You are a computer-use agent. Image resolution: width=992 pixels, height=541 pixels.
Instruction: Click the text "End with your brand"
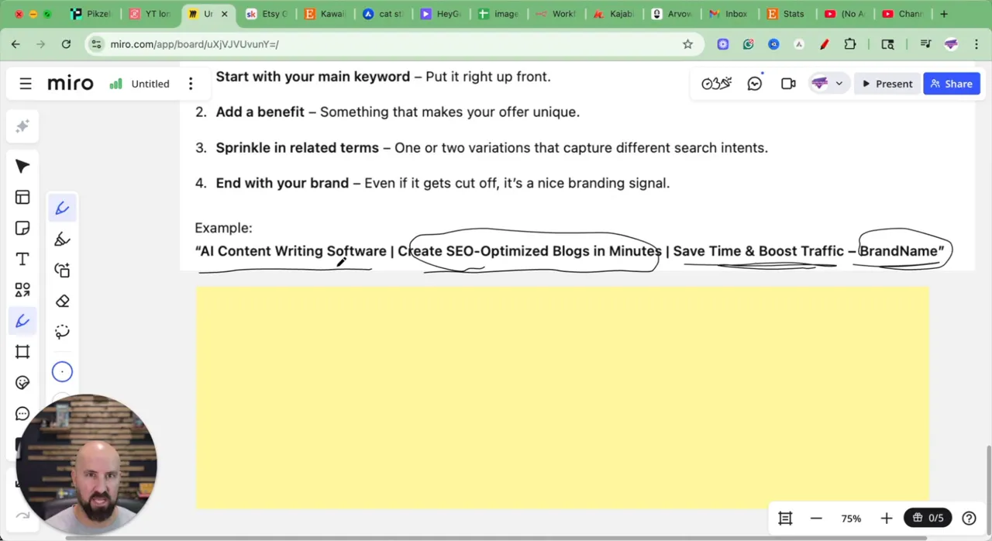[x=282, y=183]
